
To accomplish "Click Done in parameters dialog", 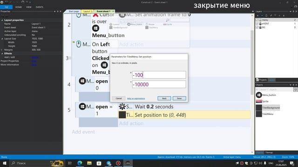I will pos(179,98).
